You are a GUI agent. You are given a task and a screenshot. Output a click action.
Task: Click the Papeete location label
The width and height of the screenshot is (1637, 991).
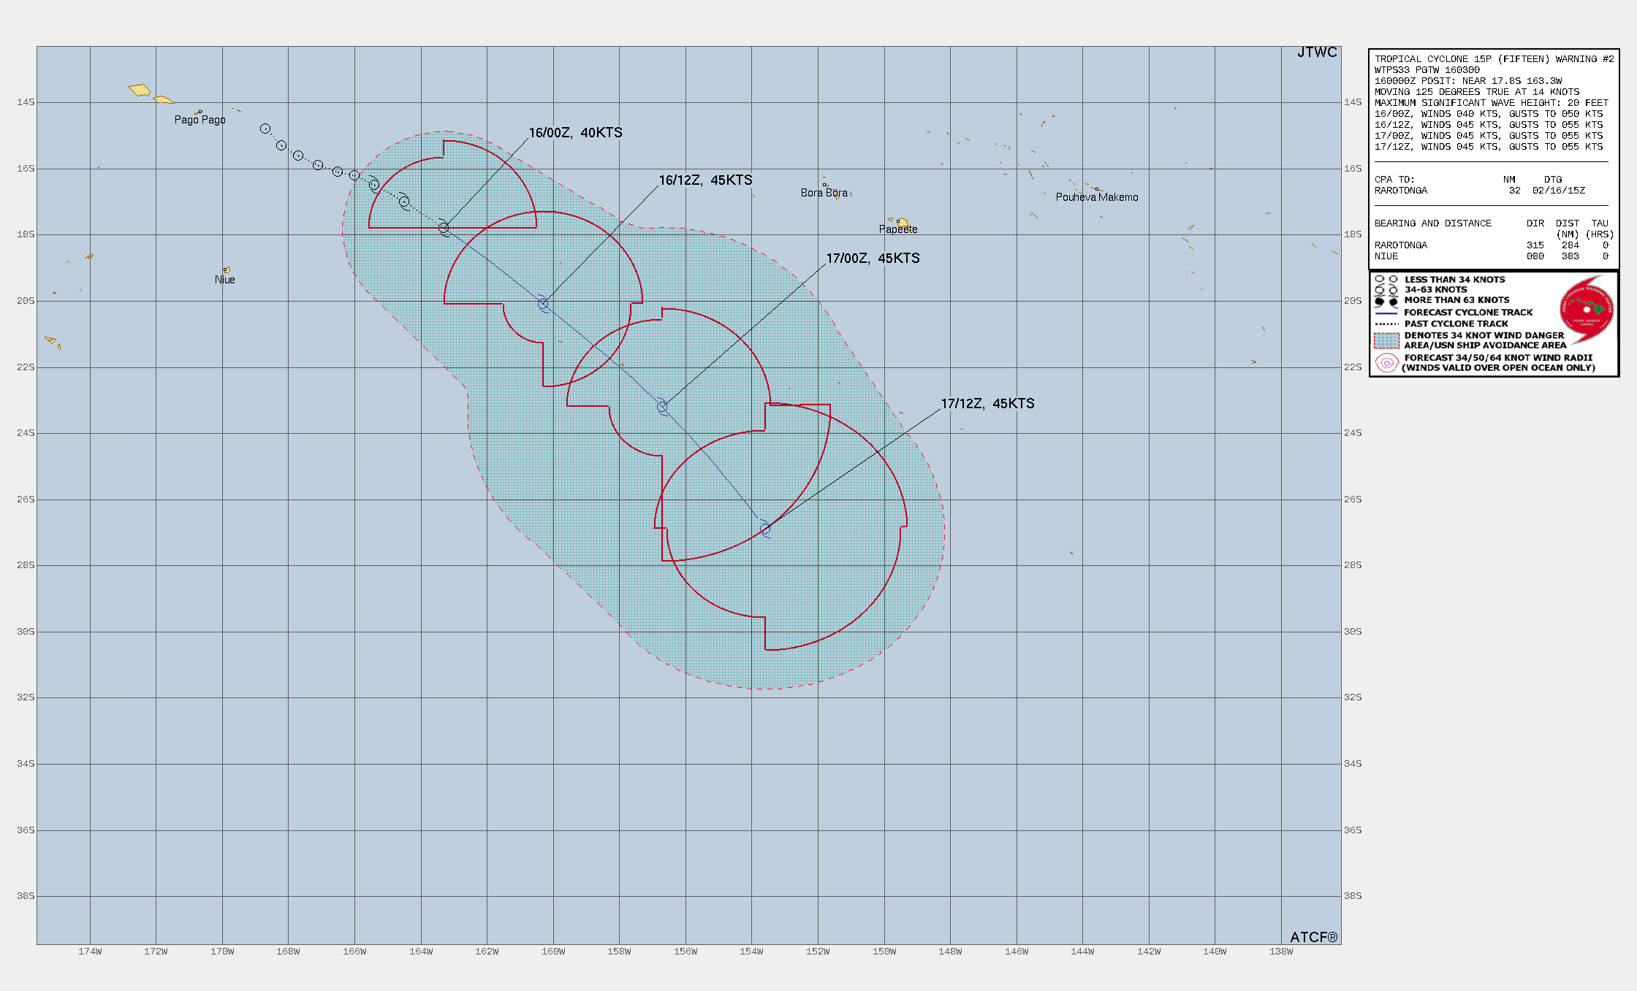[897, 229]
